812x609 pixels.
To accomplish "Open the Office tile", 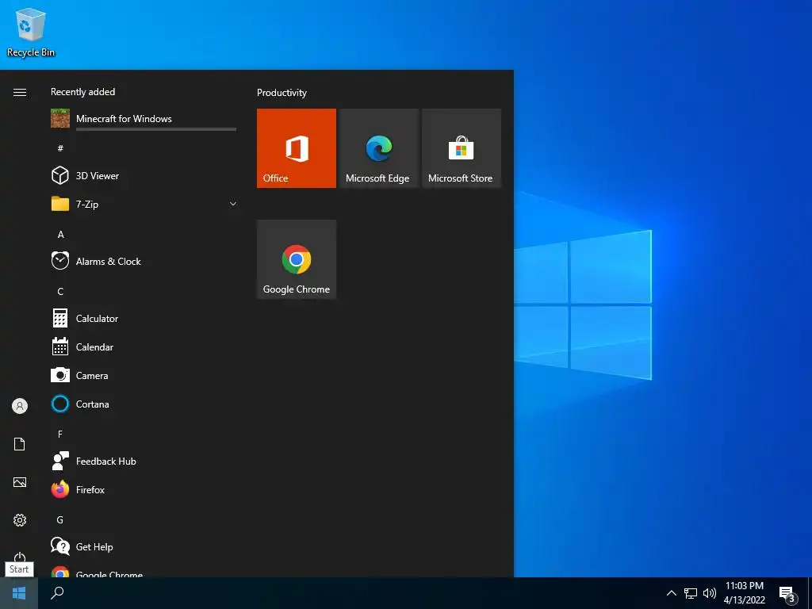I will coord(297,148).
